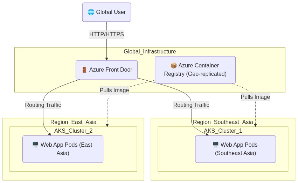298x183 pixels.
Task: Select the Web App Pods (Southeast Asia) node
Action: pyautogui.click(x=235, y=149)
